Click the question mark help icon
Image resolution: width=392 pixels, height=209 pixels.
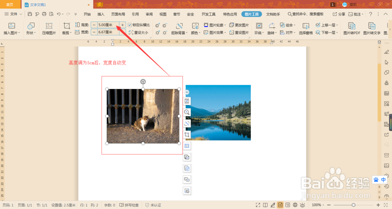pos(370,14)
